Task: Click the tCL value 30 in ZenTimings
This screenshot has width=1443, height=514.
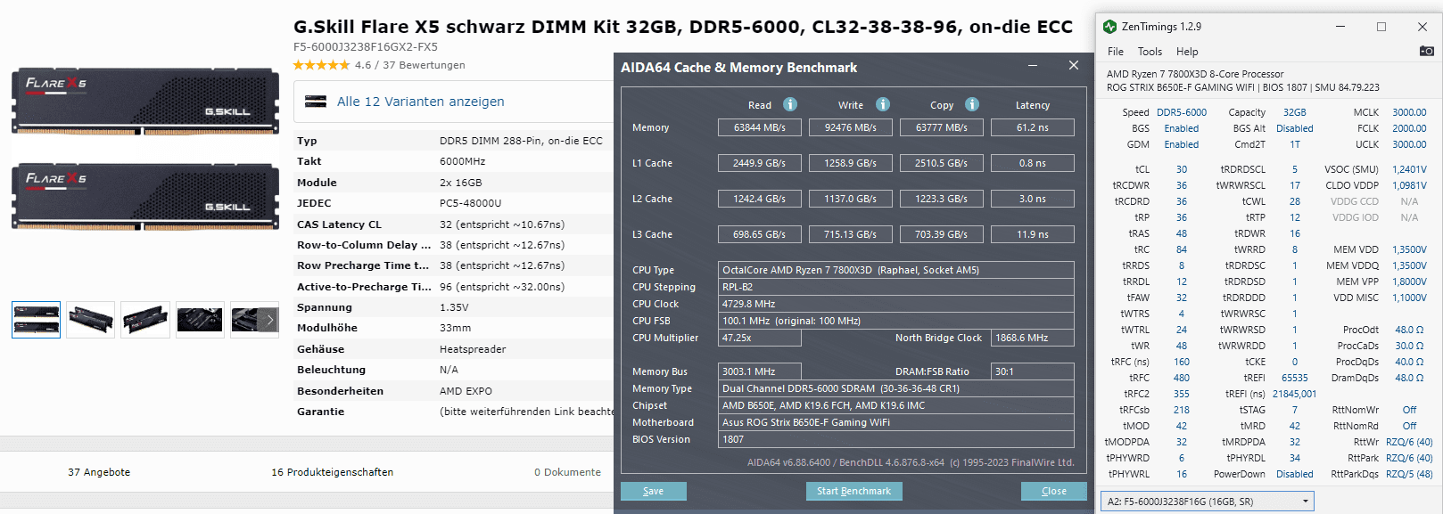Action: coord(1182,169)
